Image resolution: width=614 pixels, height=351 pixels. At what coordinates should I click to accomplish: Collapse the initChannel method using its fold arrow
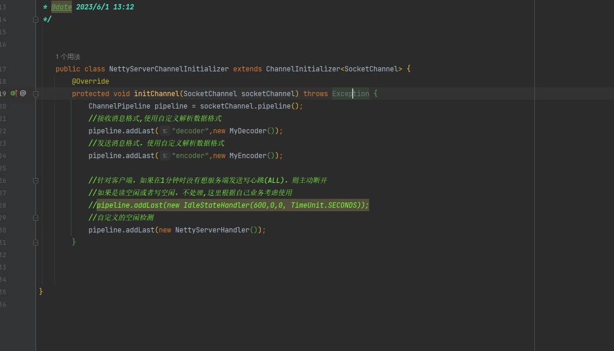(x=35, y=93)
